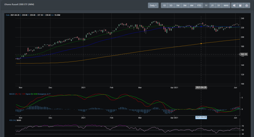Screen dimensions: 254x137
Task: Select the 5D time range
Action: [171, 5]
